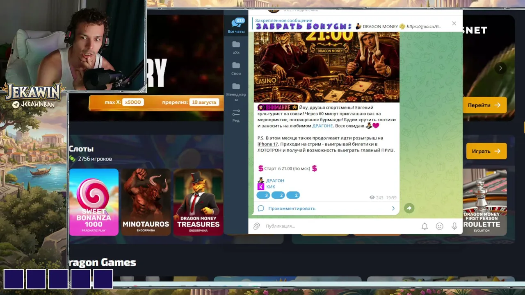Viewport: 525px width, 295px height.
Task: Open the 'xXx' chat folder in Telegram
Action: [236, 47]
